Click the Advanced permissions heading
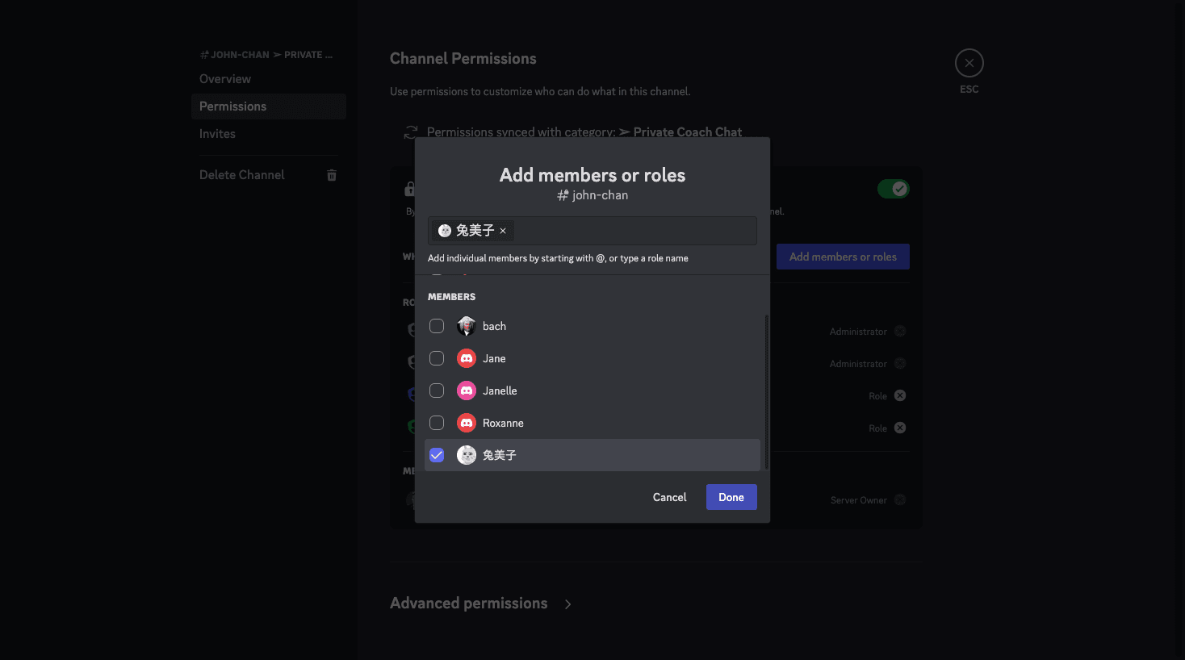The height and width of the screenshot is (660, 1185). click(468, 604)
